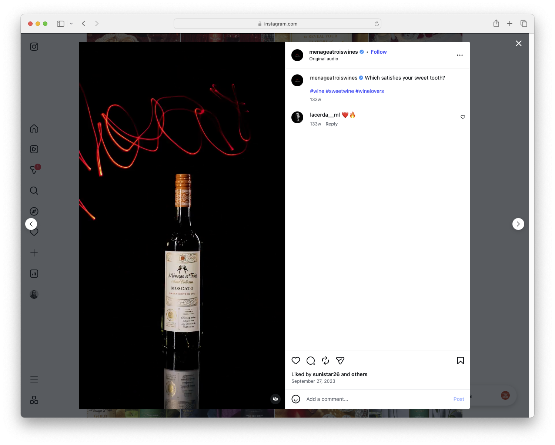This screenshot has height=445, width=555.
Task: Click Post to submit comment
Action: tap(459, 399)
